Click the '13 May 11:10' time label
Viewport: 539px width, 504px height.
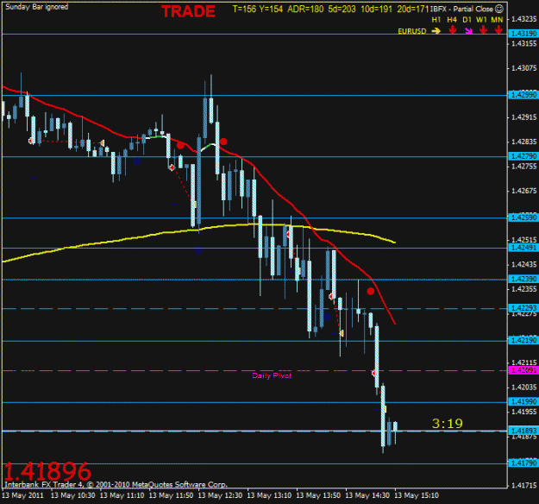[x=122, y=495]
